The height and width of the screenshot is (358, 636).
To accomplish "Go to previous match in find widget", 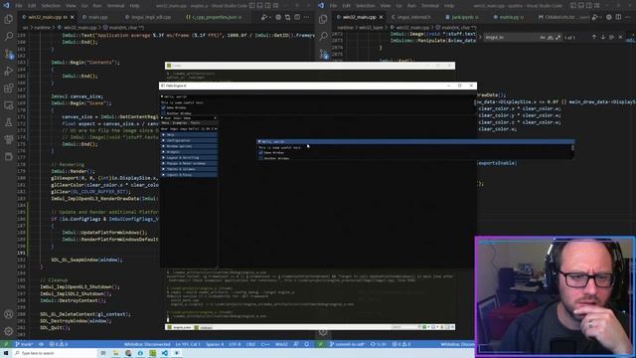I will (594, 38).
